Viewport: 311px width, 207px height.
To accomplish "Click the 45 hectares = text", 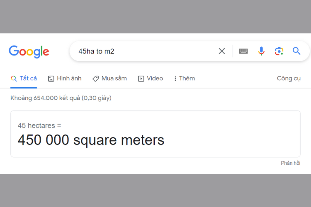I will pyautogui.click(x=39, y=125).
